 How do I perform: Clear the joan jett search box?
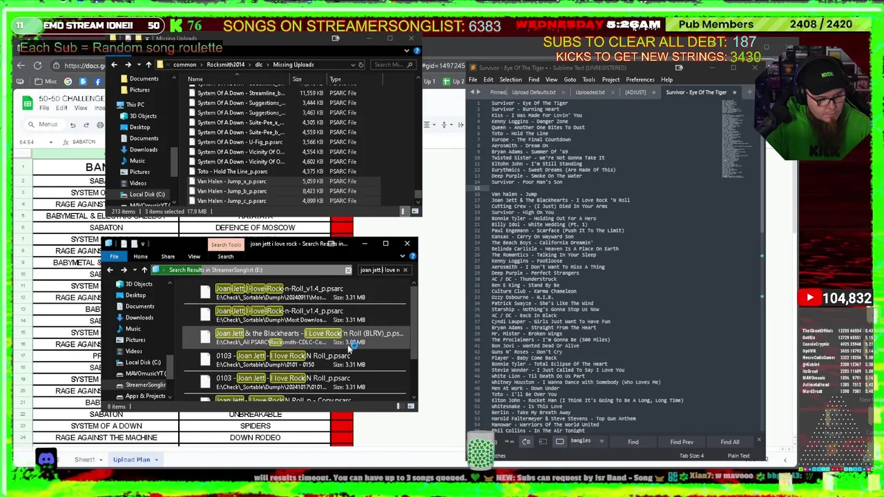coord(405,270)
